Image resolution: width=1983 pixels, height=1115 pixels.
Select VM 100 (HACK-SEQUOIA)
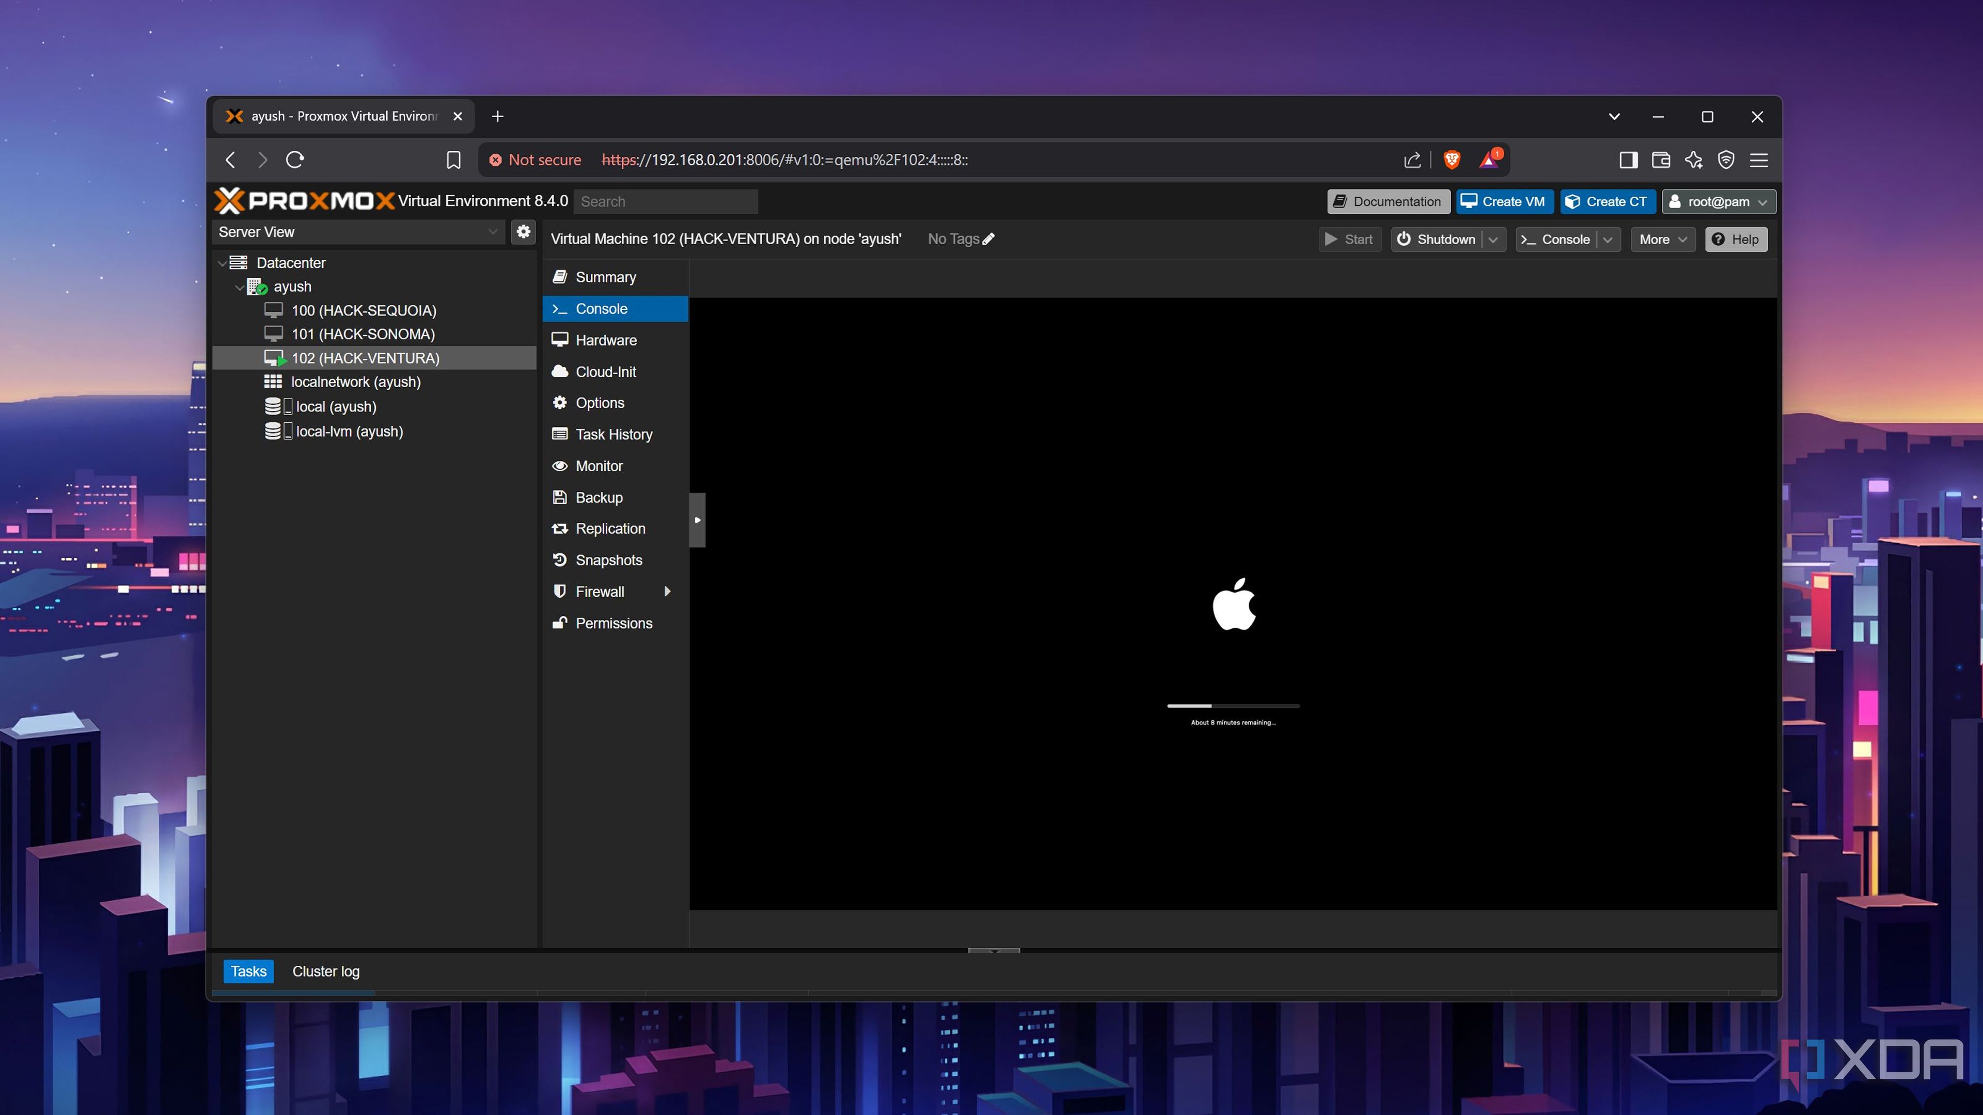pos(374,311)
